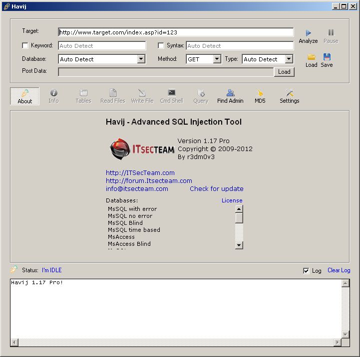The width and height of the screenshot is (360, 357).
Task: Click Check for update link
Action: (217, 188)
